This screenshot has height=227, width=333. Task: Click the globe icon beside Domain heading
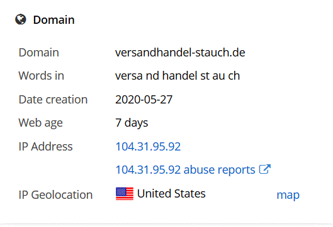[x=21, y=19]
